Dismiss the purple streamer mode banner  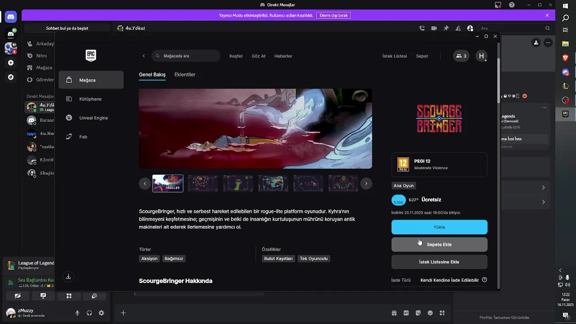coord(547,15)
